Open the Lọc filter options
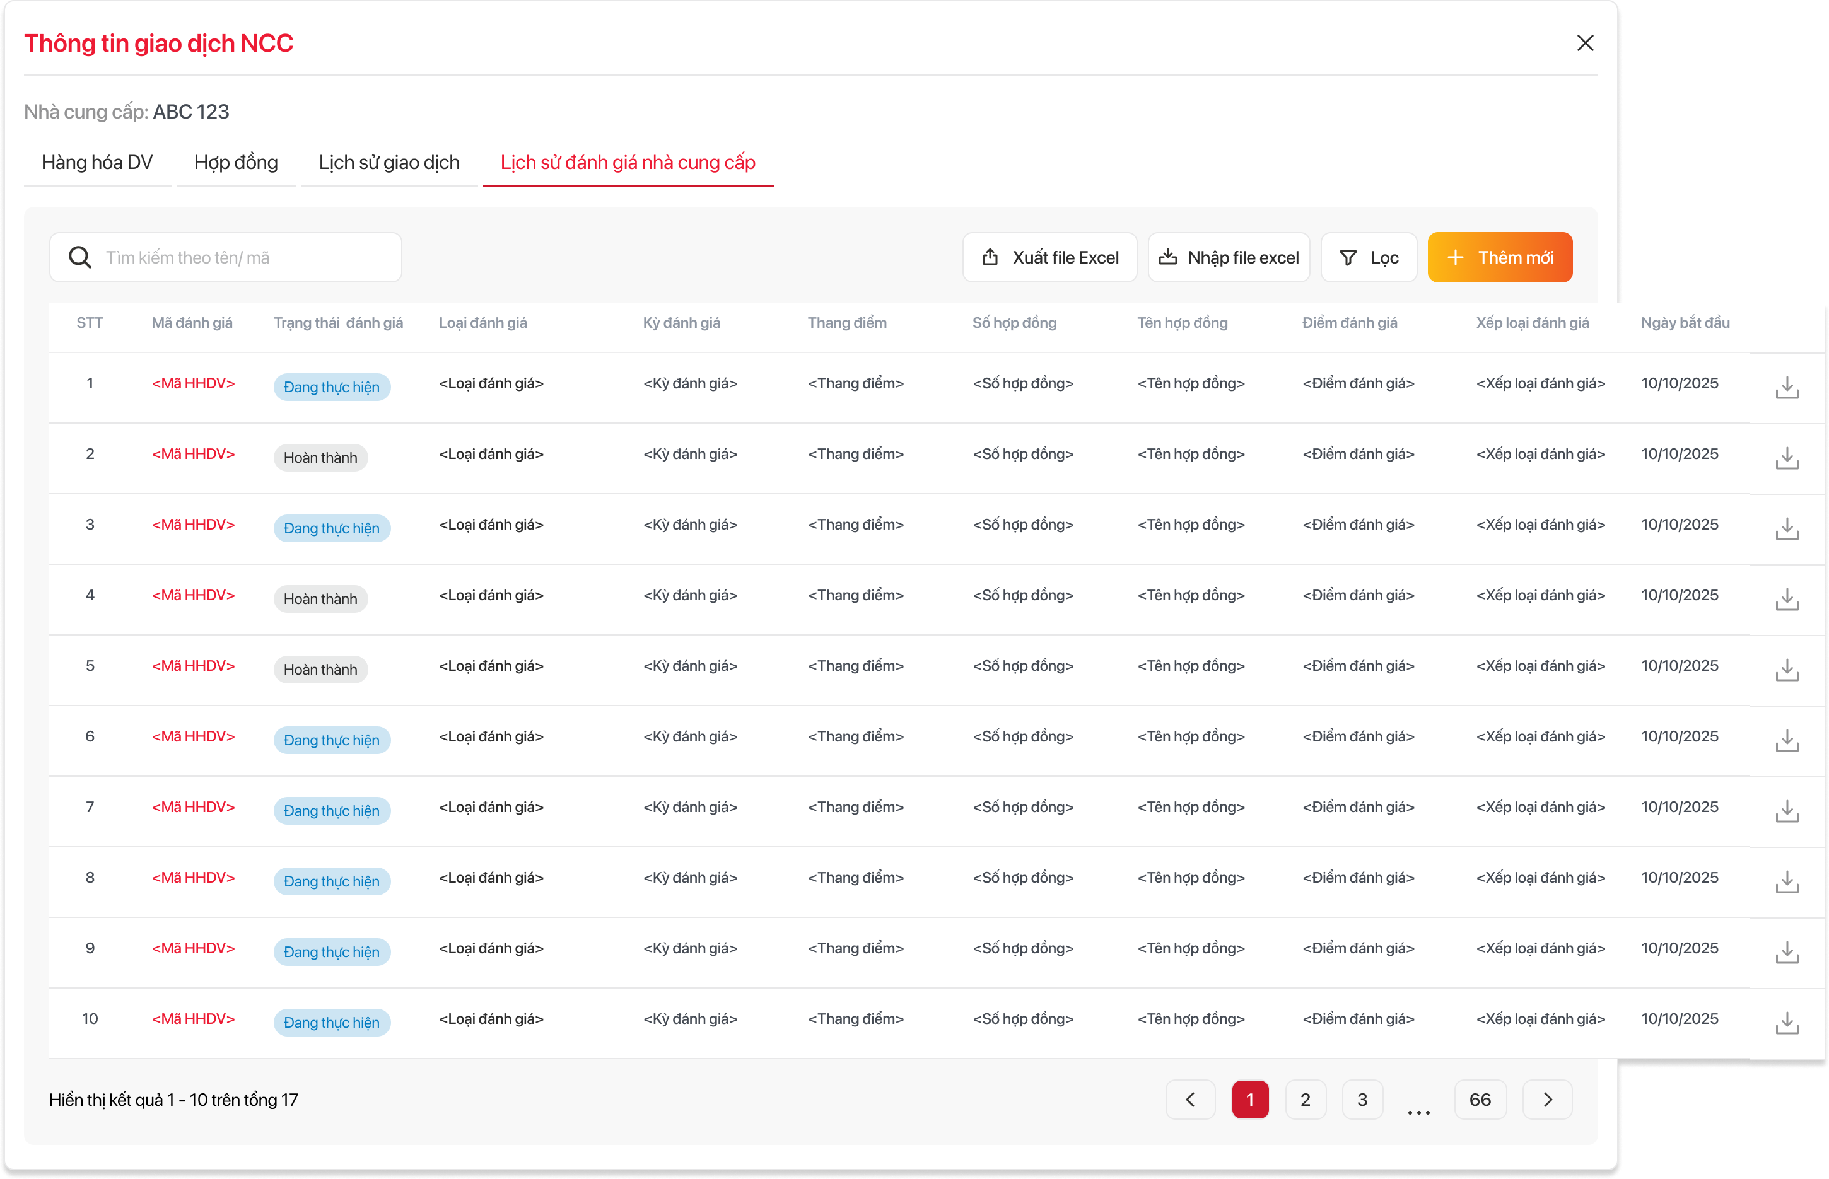This screenshot has height=1179, width=1829. tap(1369, 258)
